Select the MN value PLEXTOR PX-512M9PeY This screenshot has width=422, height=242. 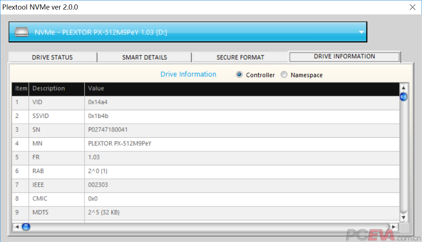120,144
